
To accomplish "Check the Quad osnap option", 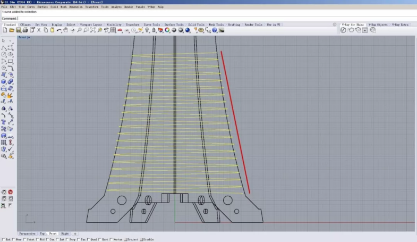I will (89, 240).
